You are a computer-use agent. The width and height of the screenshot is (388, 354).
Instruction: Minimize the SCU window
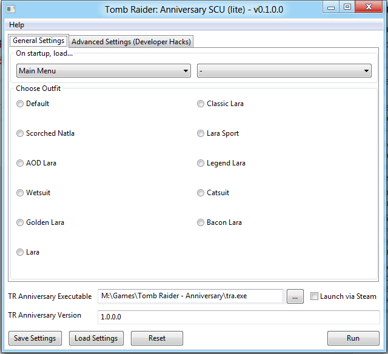[331, 7]
